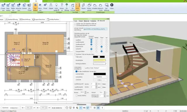Open the Geschoss Erdgeschoss dropdown
The height and width of the screenshot is (112, 187).
[x=14, y=108]
